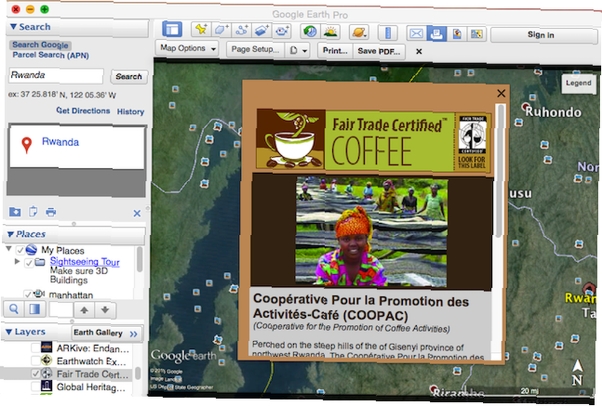Collapse the My Places tree node
The image size is (602, 406).
click(x=8, y=248)
